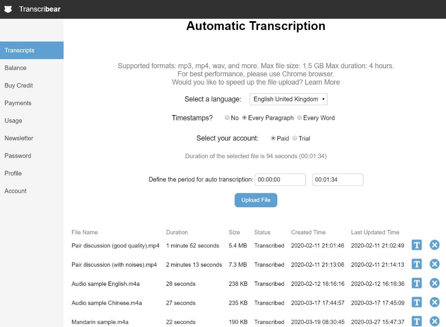
Task: Open Account in the sidebar
Action: (32, 191)
